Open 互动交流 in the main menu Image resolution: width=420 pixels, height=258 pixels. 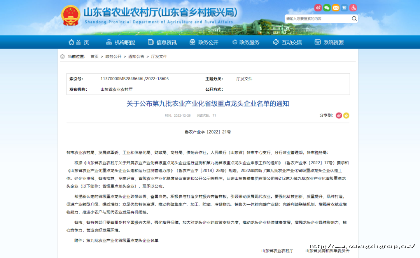(x=287, y=42)
